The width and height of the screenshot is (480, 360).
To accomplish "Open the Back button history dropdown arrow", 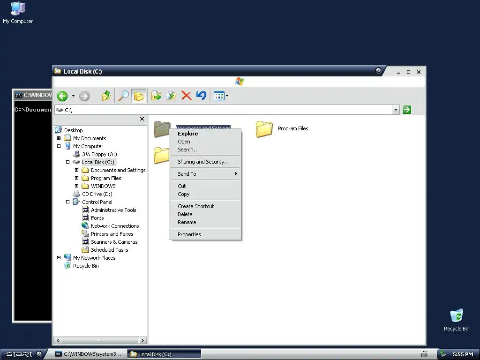I will 73,96.
